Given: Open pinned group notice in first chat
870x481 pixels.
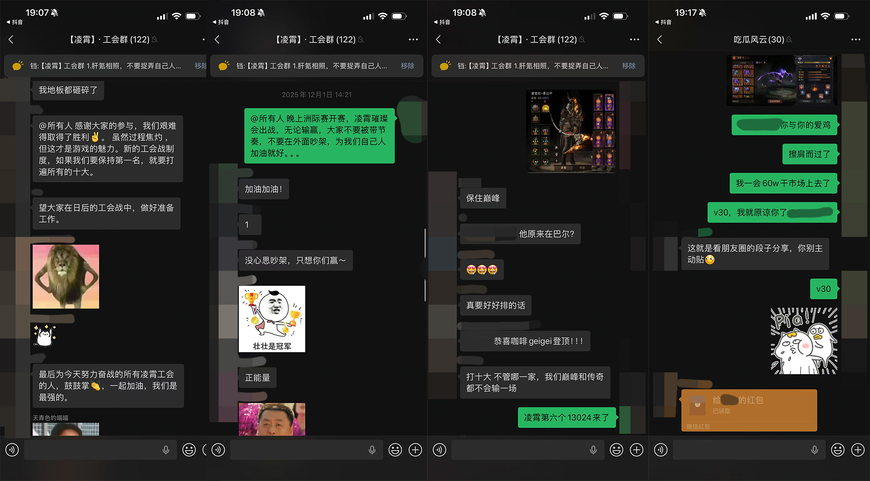Looking at the screenshot, I should 105,66.
